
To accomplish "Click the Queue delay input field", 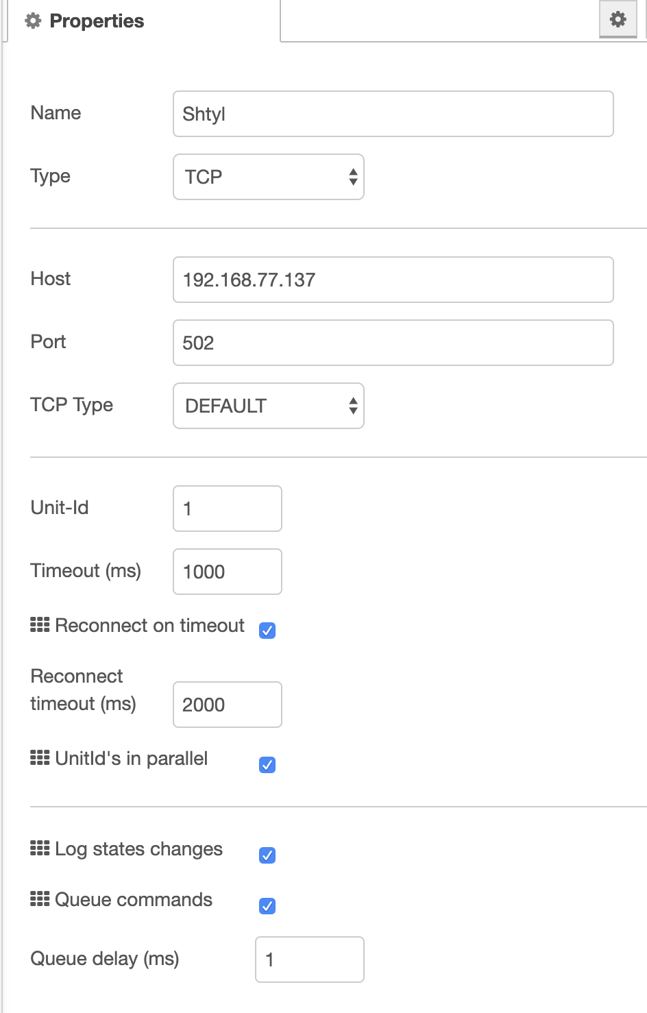I will [x=309, y=960].
